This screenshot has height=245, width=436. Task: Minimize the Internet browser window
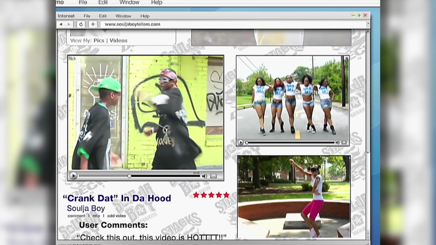[353, 16]
